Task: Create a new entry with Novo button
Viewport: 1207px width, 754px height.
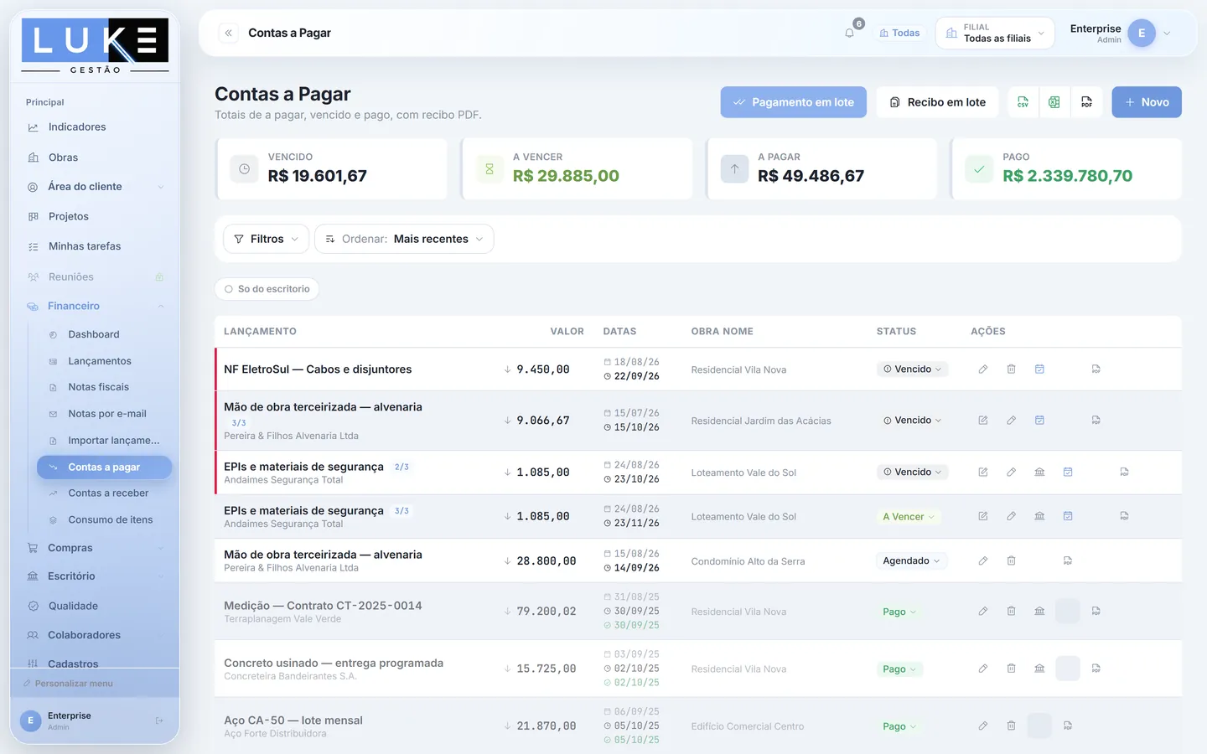Action: [x=1147, y=102]
